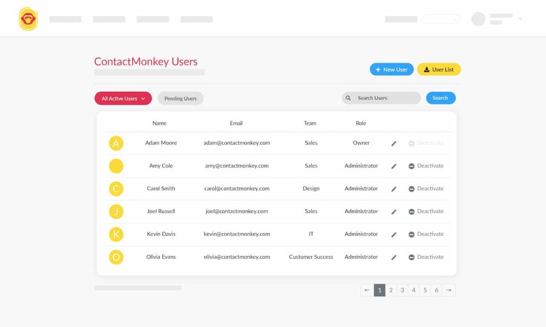This screenshot has height=327, width=546.
Task: Select page 1 in pagination
Action: point(380,290)
